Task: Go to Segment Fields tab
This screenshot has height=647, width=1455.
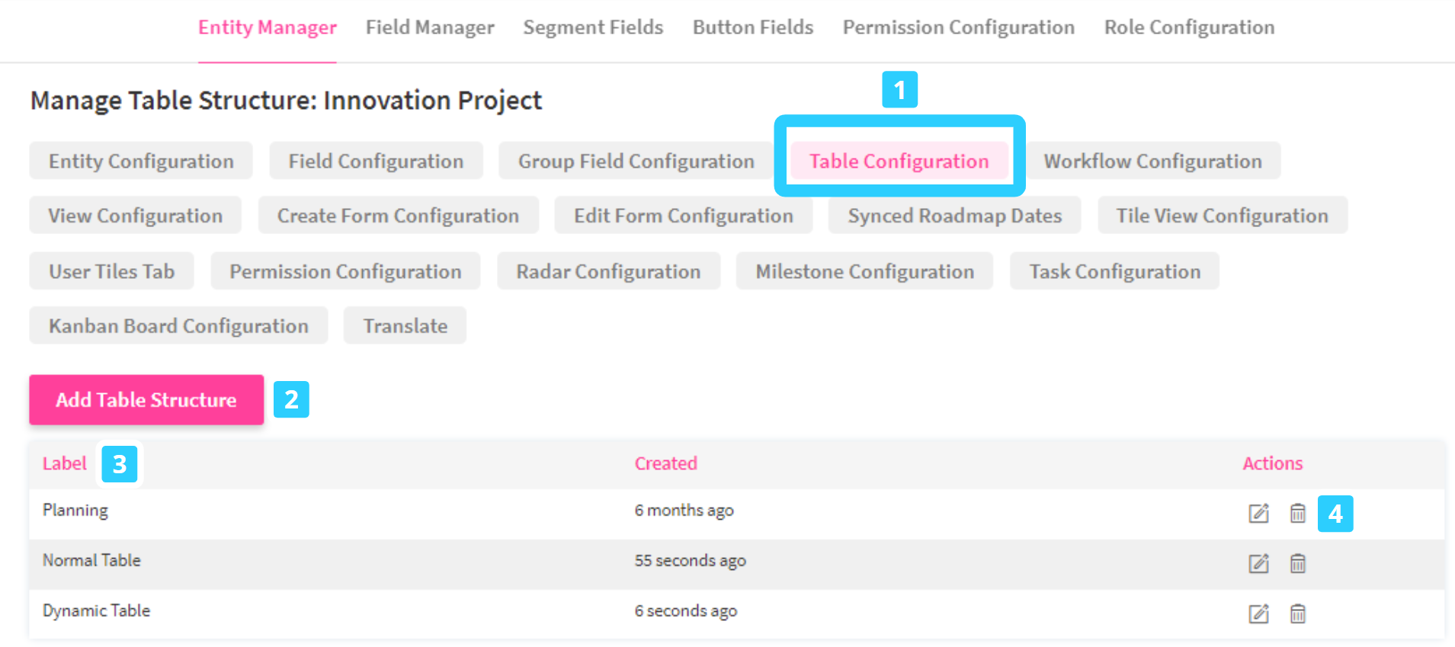Action: pos(593,27)
